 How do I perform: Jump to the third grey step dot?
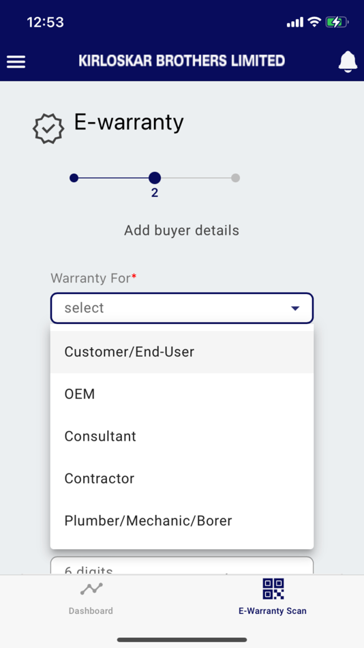(235, 178)
